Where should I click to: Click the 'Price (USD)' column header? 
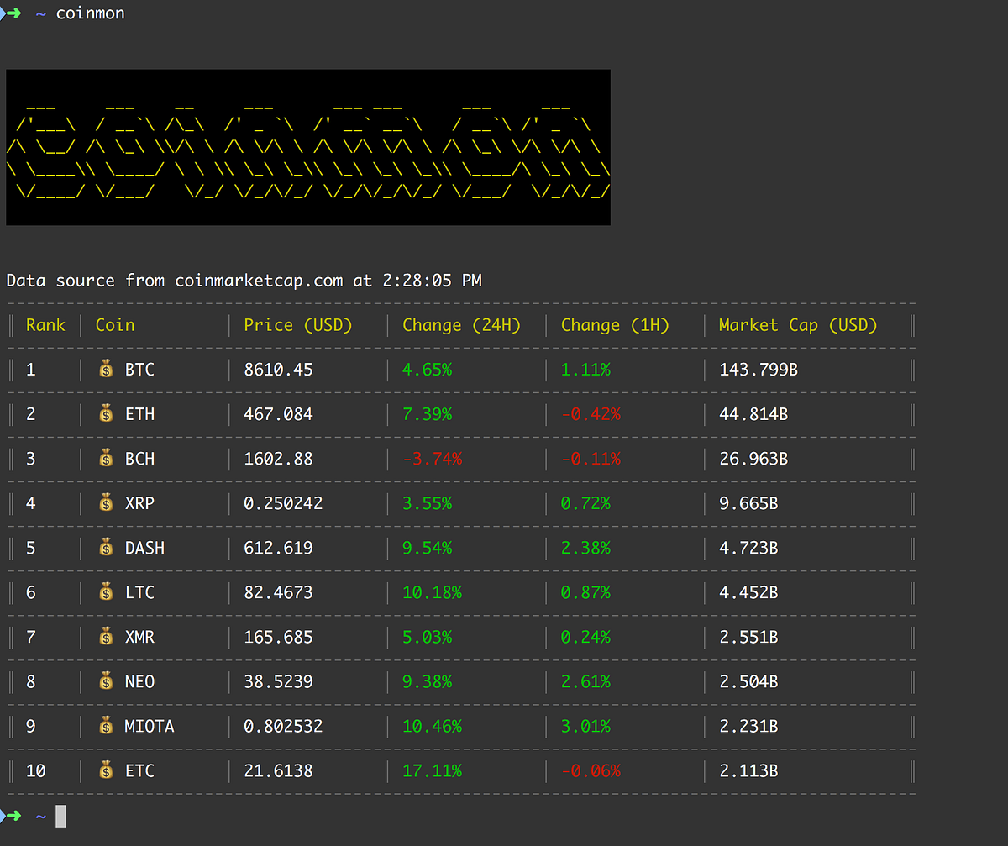pos(298,325)
